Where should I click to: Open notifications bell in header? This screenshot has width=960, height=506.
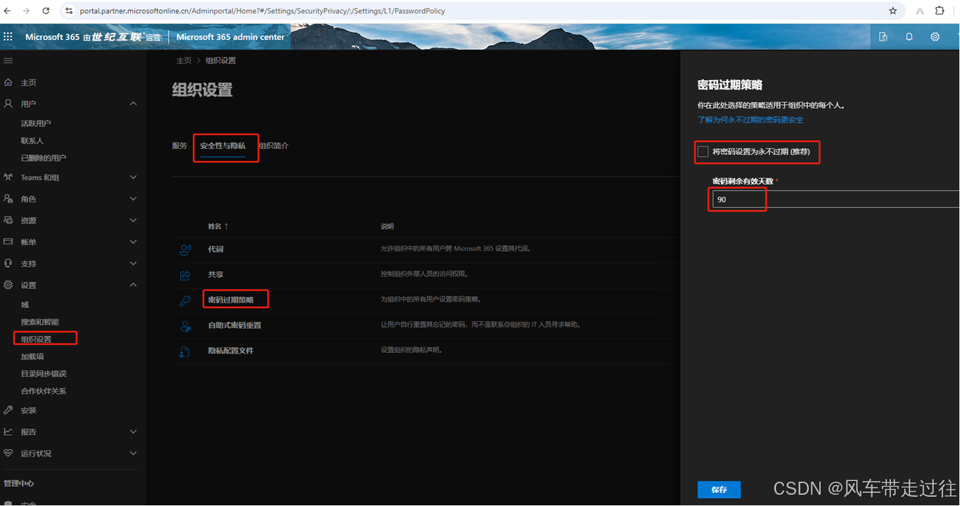pos(909,37)
